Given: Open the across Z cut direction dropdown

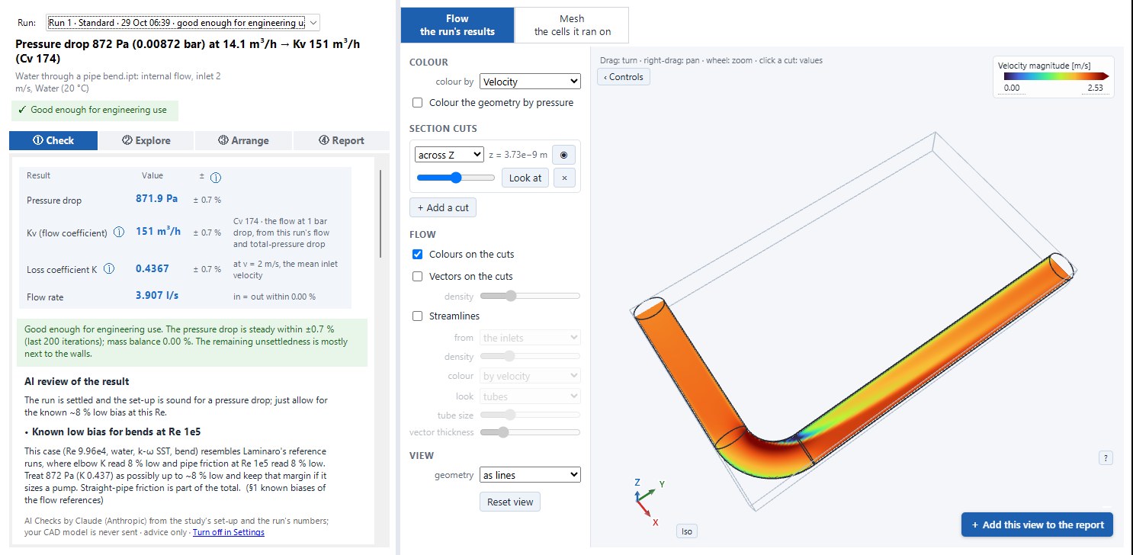Looking at the screenshot, I should click(x=449, y=155).
